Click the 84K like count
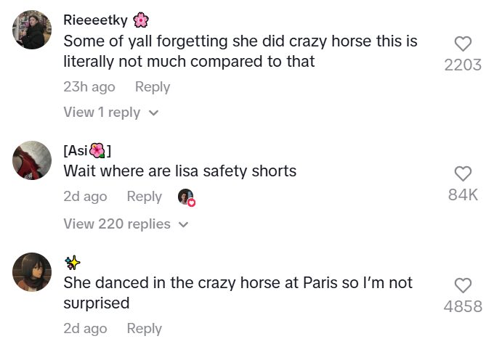Image resolution: width=502 pixels, height=344 pixels. tap(463, 194)
